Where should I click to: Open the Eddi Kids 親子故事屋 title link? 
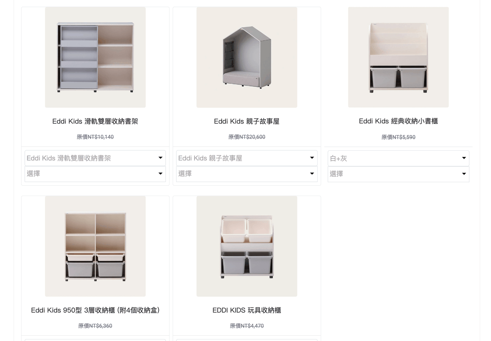[x=247, y=121]
